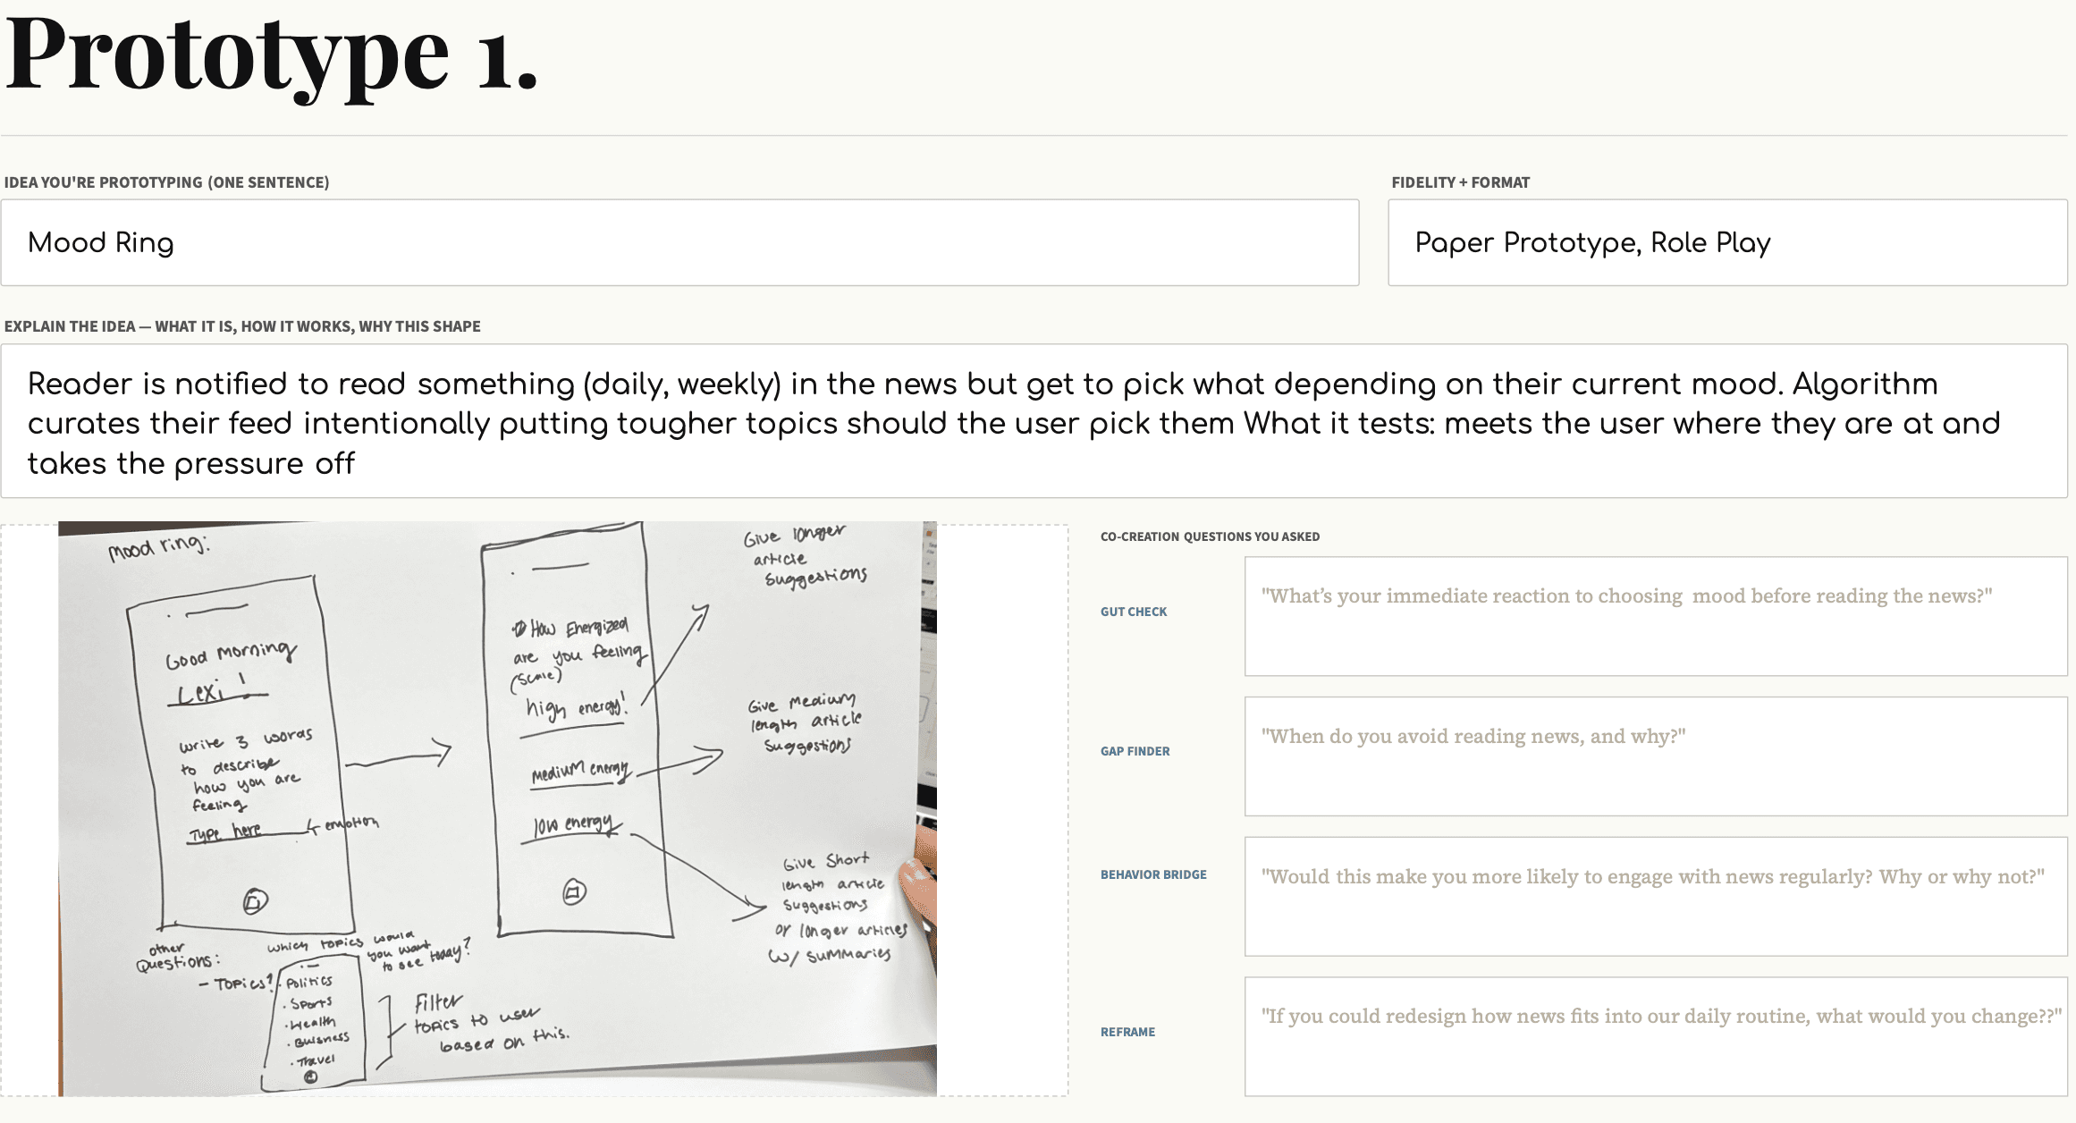The width and height of the screenshot is (2076, 1123).
Task: Open the paper prototype sketch image
Action: coord(497,808)
